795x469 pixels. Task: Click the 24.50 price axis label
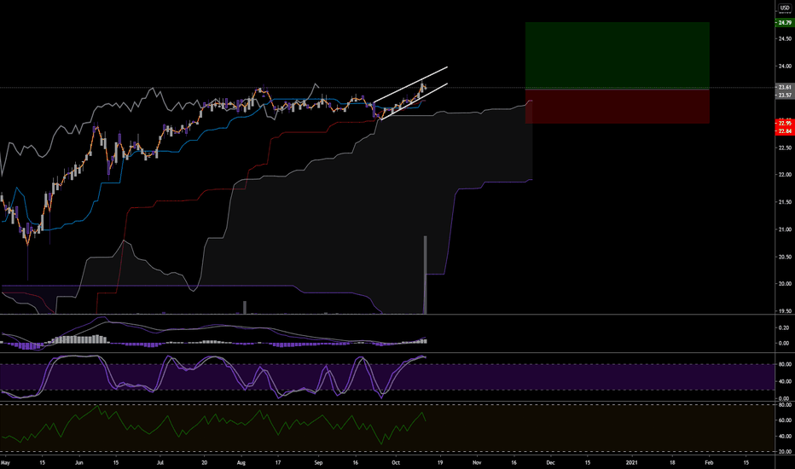pos(785,39)
